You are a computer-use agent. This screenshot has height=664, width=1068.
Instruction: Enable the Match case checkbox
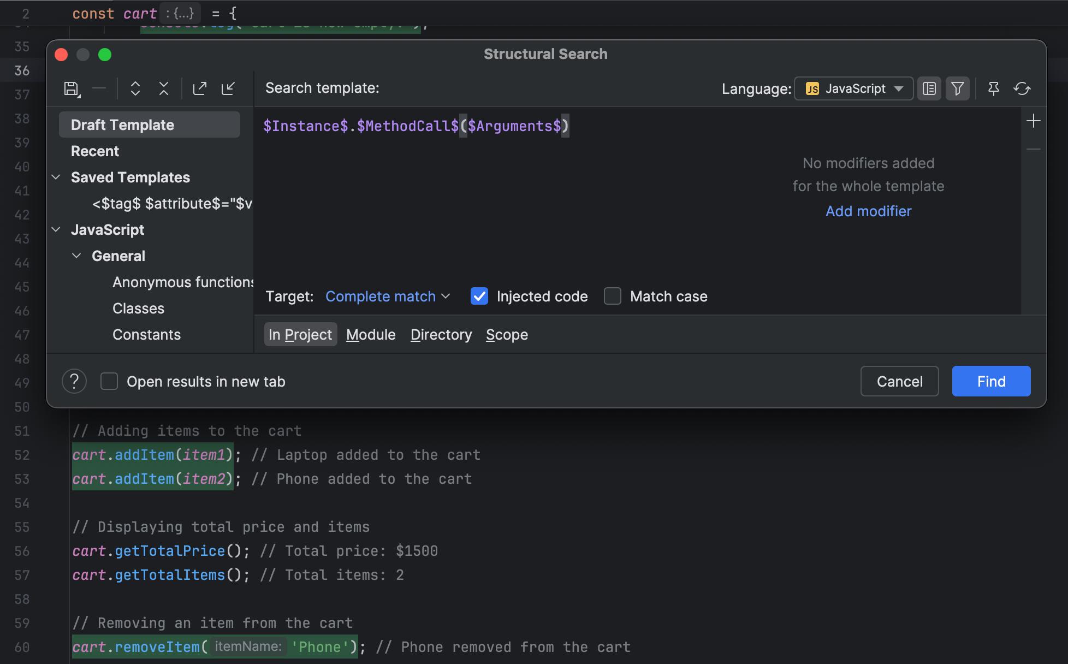click(612, 296)
